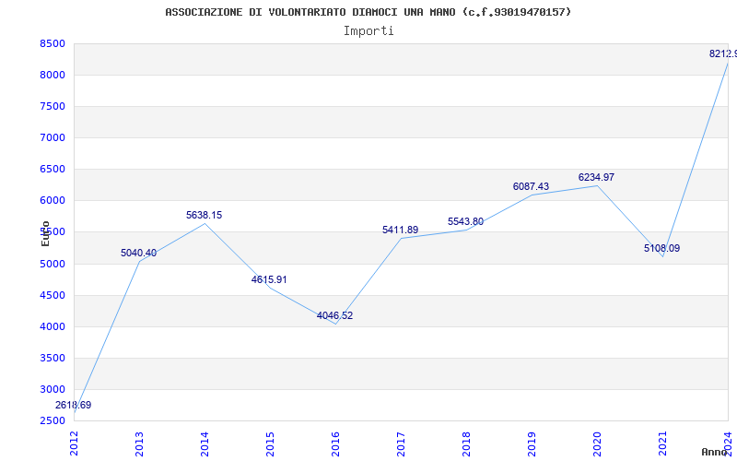
Task: Click the 'Euro' y-axis title
Action: click(45, 233)
